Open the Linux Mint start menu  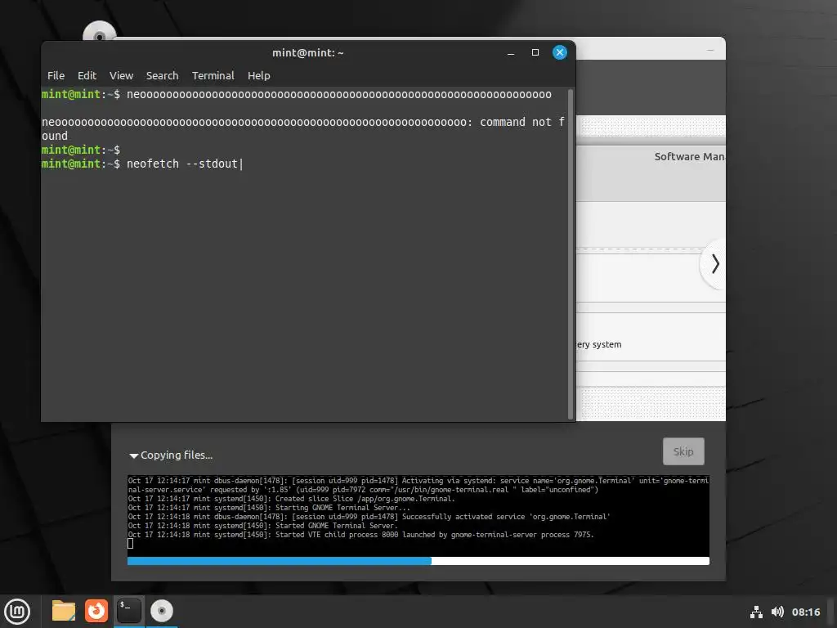(18, 611)
